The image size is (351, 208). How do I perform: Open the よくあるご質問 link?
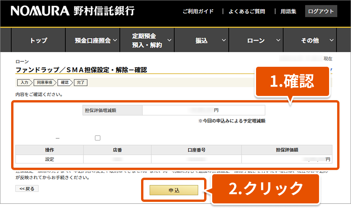(x=246, y=11)
